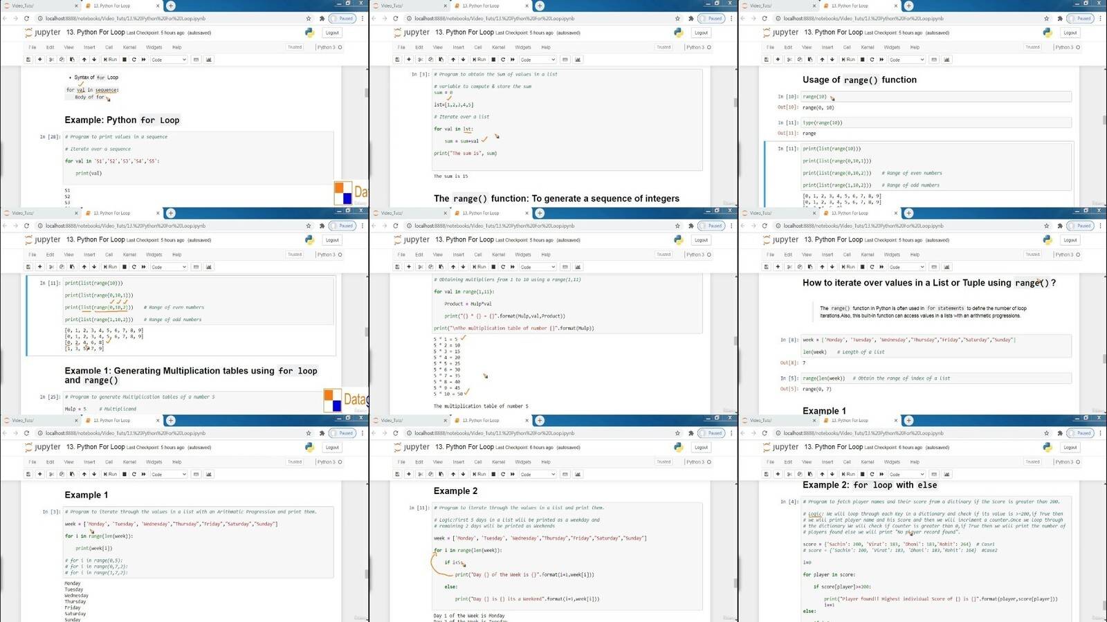Move cell up in window printing Monday to Sunday
Screen dimensions: 1107x622
click(84, 475)
